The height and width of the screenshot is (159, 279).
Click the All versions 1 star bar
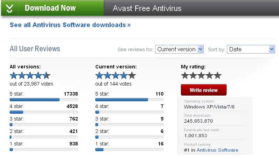(44, 150)
